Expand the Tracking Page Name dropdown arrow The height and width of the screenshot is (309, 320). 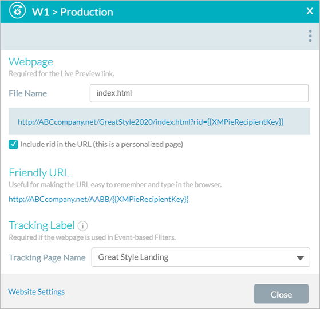click(300, 258)
